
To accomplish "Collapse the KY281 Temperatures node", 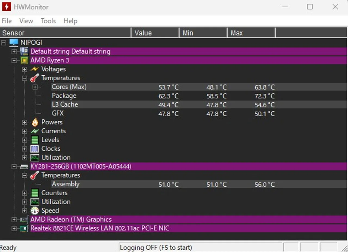I will [25, 175].
